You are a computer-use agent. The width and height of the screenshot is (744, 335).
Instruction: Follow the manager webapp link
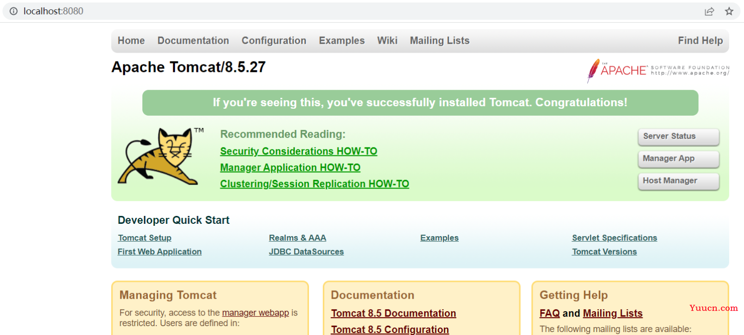(x=255, y=313)
